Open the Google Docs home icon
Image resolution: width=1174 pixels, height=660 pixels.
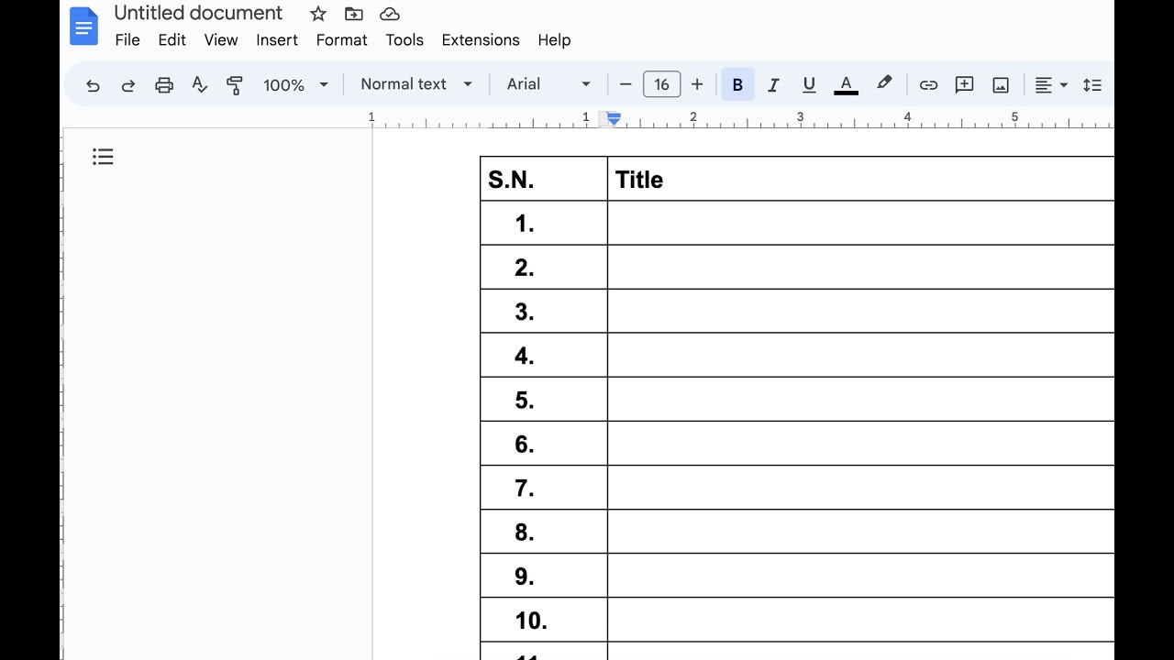(x=83, y=27)
